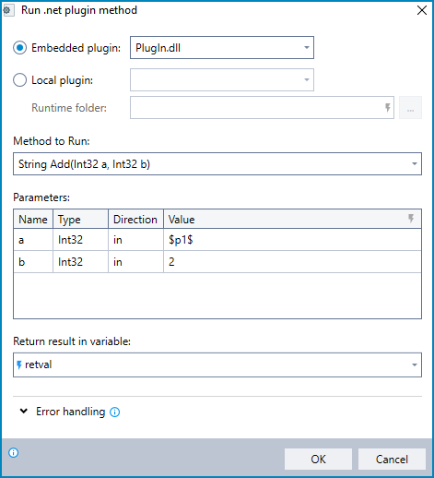Open the Local plugin dropdown

pos(222,80)
